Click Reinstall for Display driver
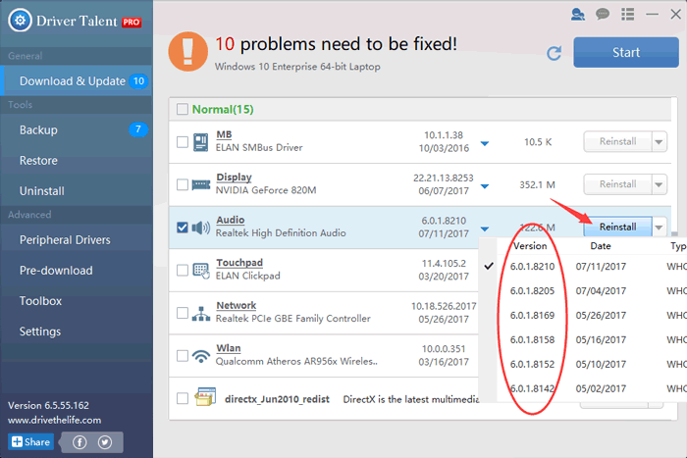The image size is (687, 458). point(617,184)
